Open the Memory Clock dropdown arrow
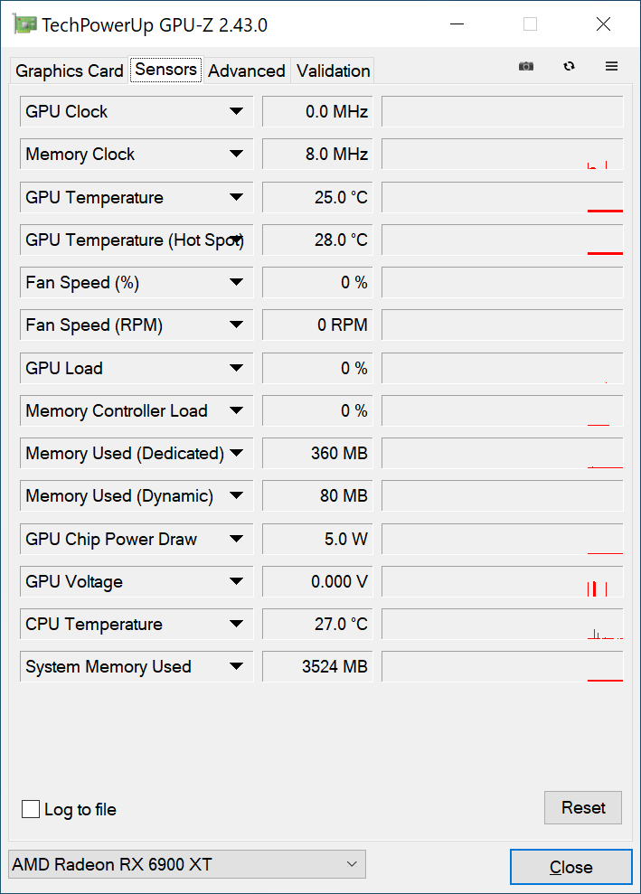This screenshot has height=894, width=641. (x=236, y=155)
